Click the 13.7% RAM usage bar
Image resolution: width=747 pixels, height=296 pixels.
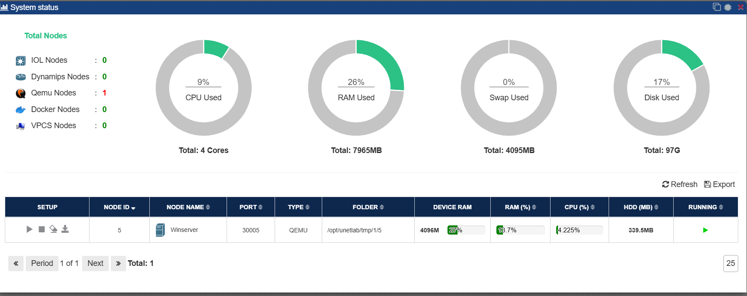point(520,230)
